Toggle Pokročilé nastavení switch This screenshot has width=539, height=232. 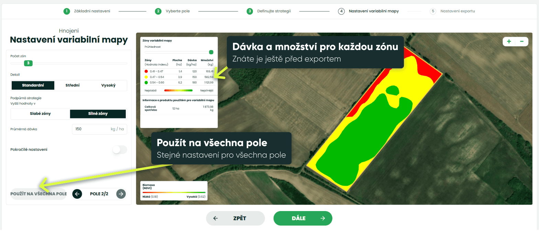tap(120, 150)
